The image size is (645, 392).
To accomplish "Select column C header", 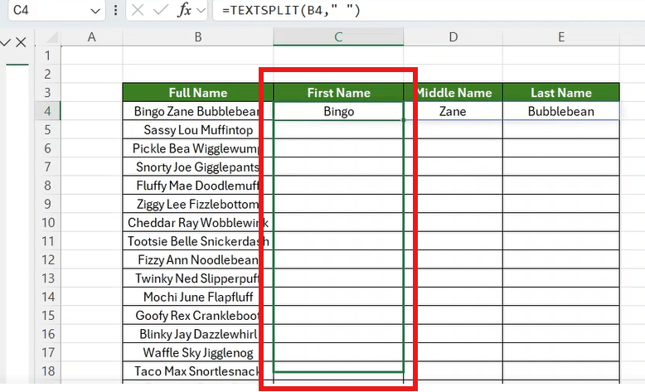I will tap(338, 37).
